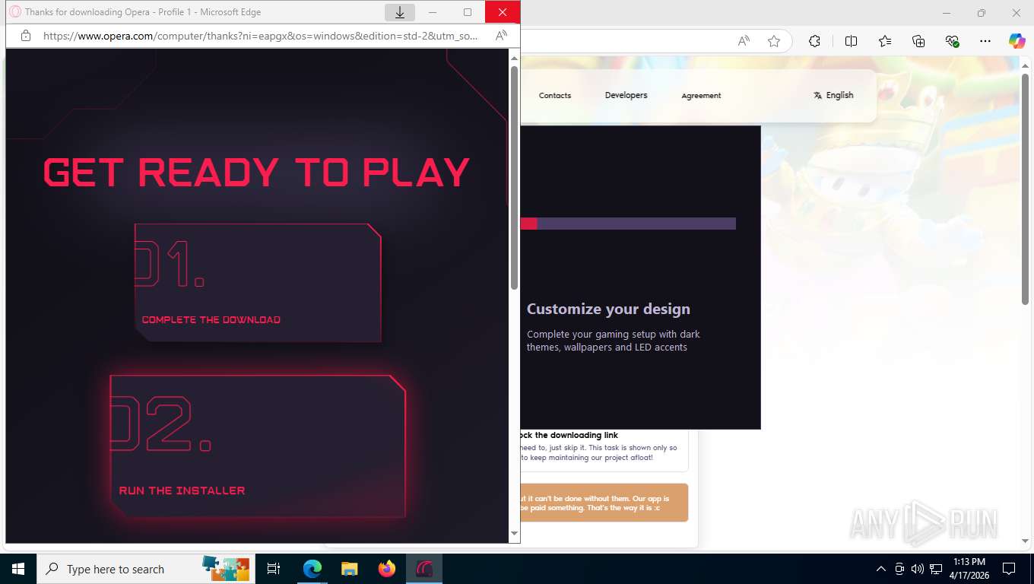This screenshot has width=1034, height=584.
Task: Click the 02 Run the Installer card
Action: (258, 446)
